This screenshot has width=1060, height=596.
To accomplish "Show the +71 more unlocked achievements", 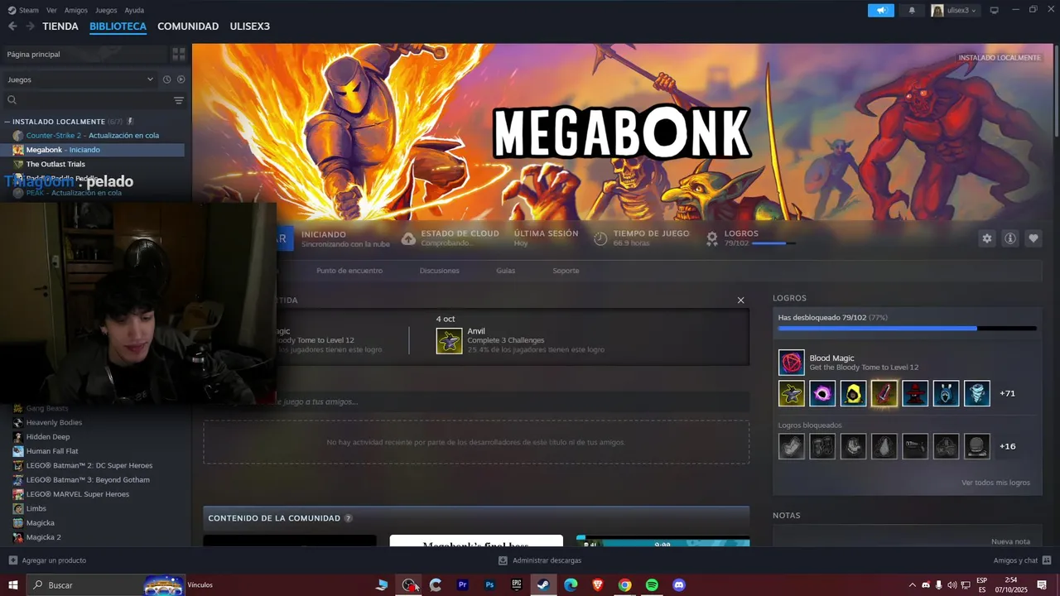I will pyautogui.click(x=1007, y=393).
